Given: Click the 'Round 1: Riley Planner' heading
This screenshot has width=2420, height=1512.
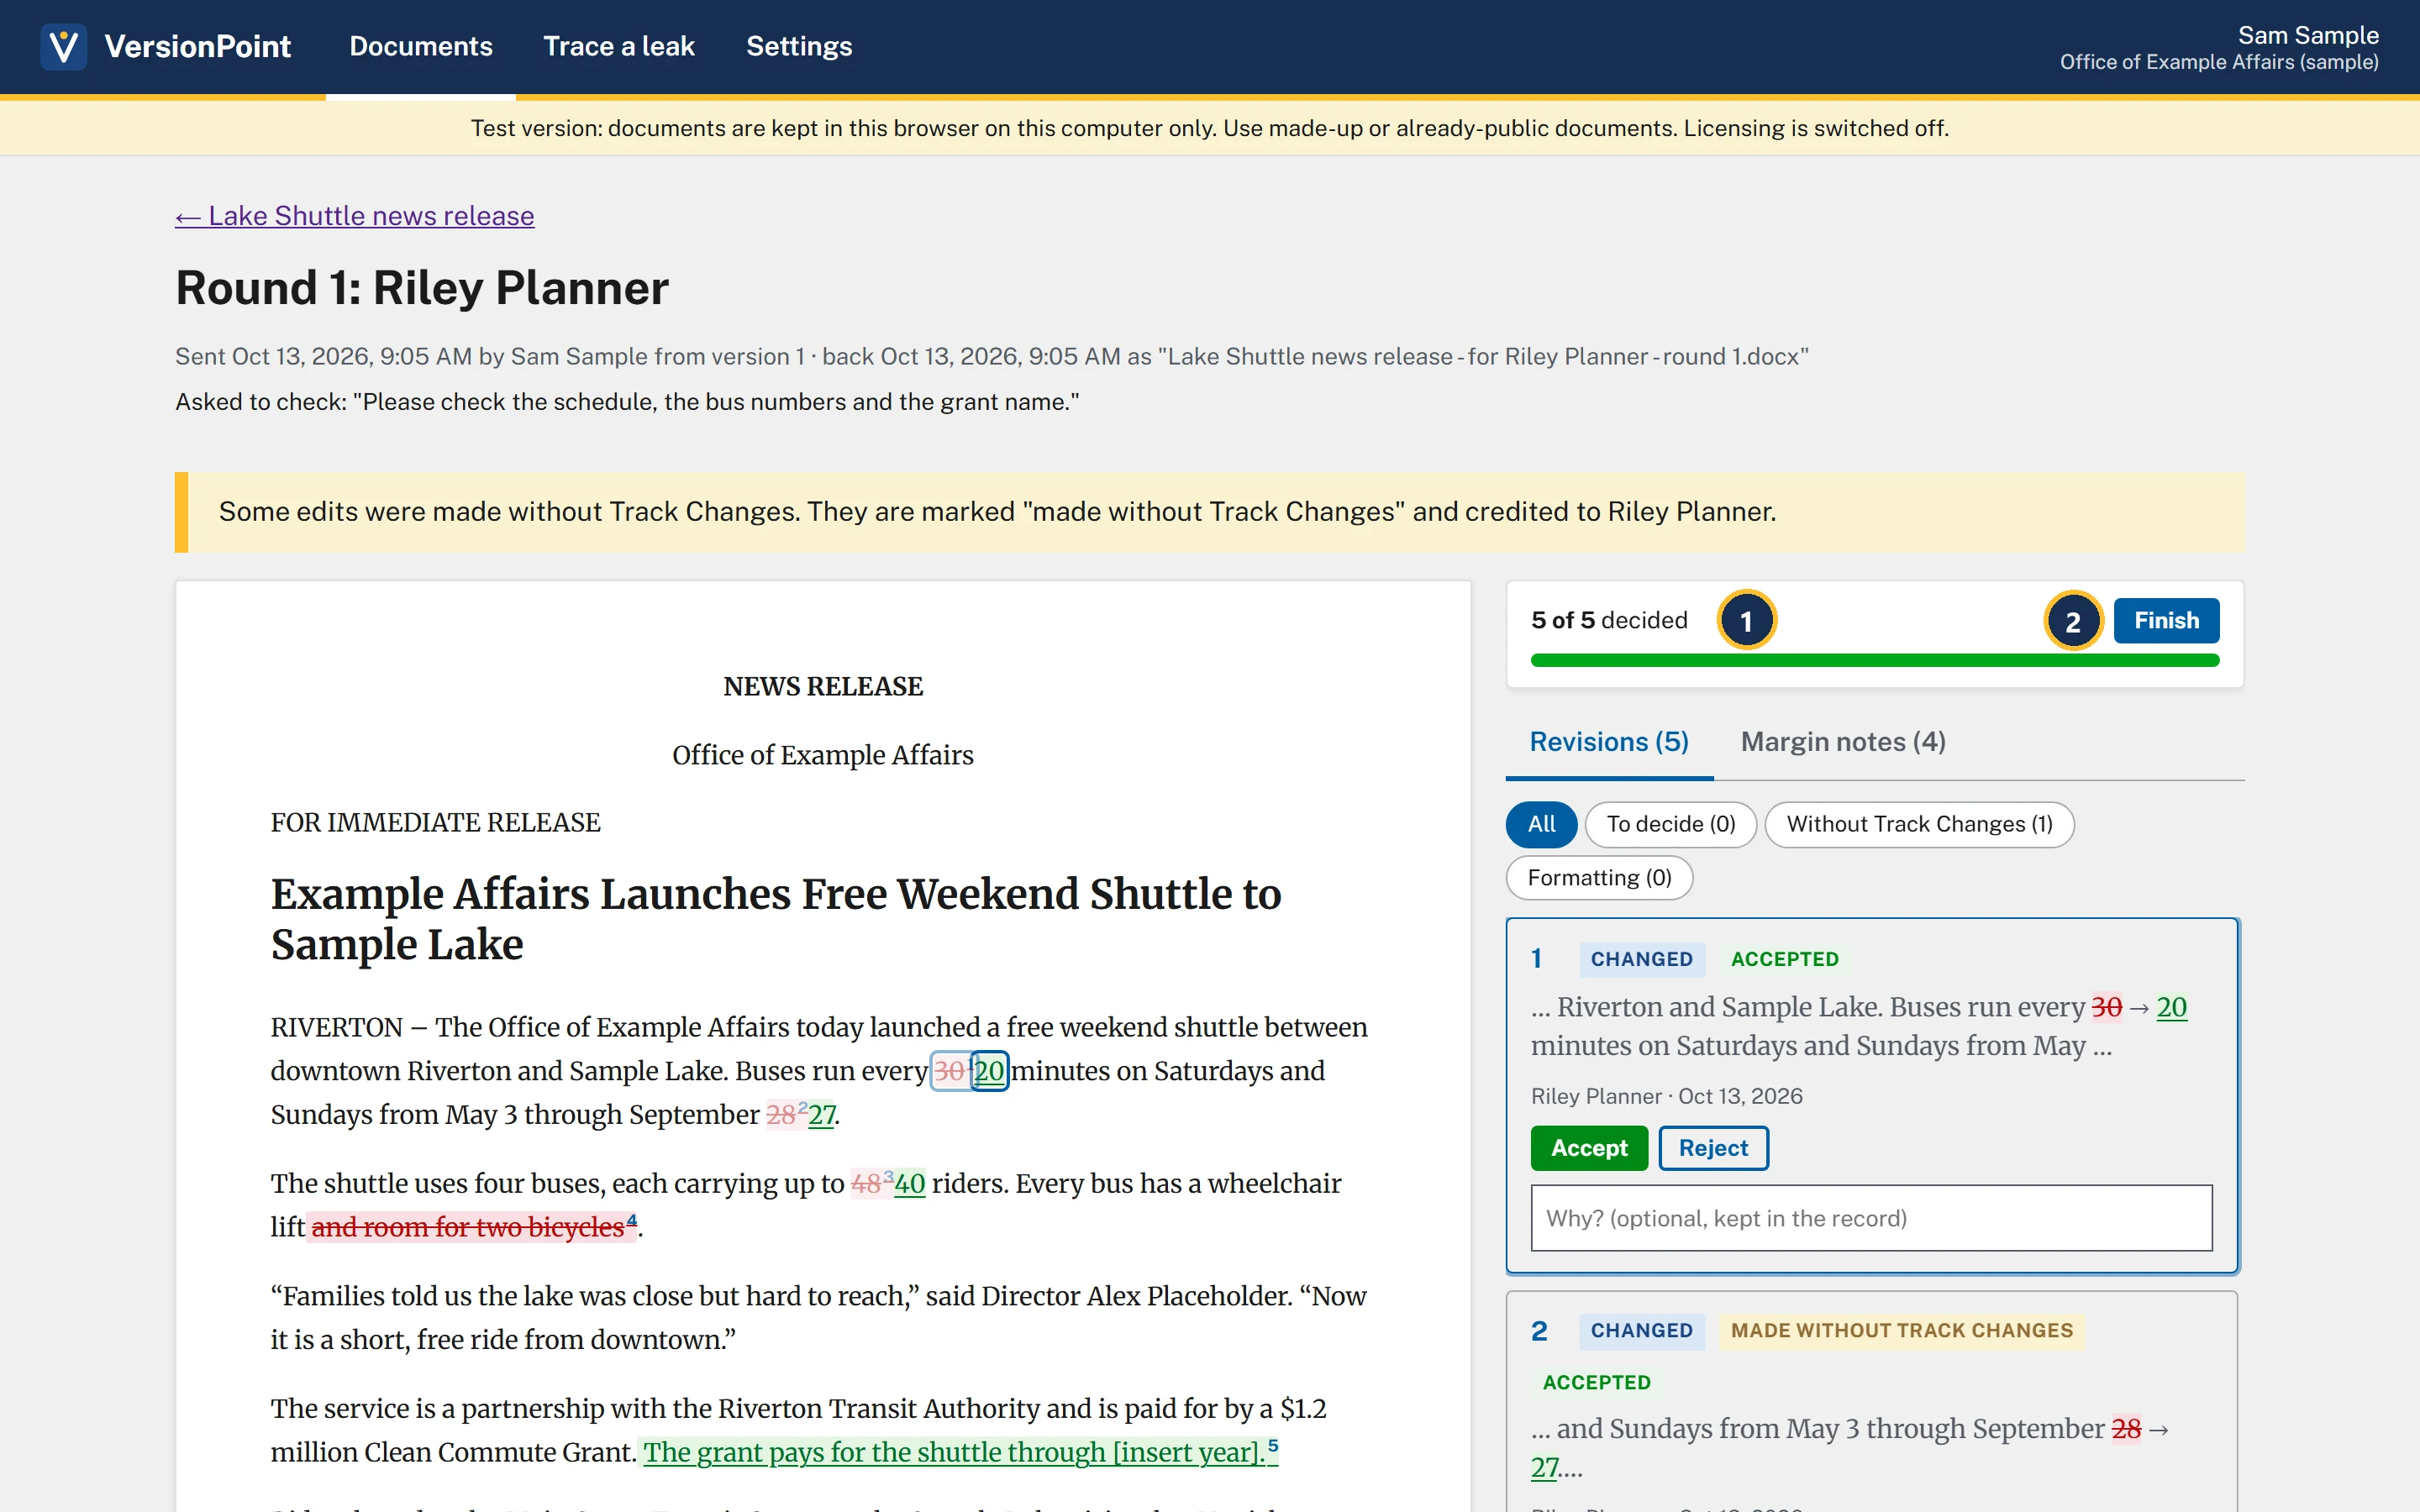Looking at the screenshot, I should 422,288.
